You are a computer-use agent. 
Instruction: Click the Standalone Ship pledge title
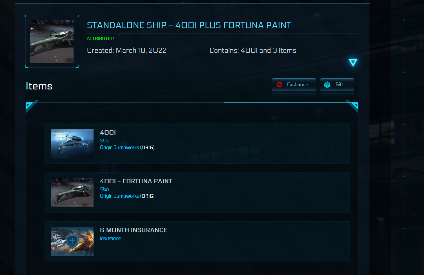coord(189,25)
